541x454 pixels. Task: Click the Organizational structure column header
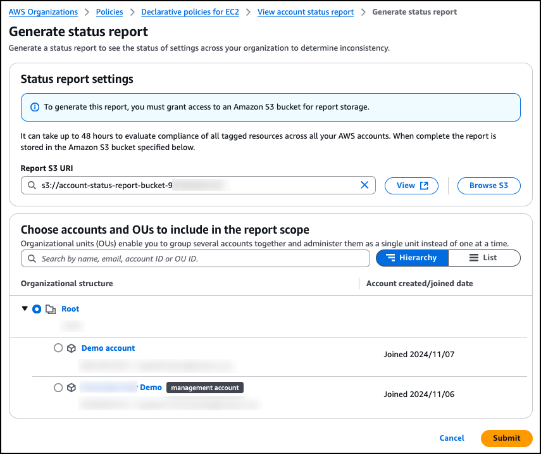(x=66, y=284)
